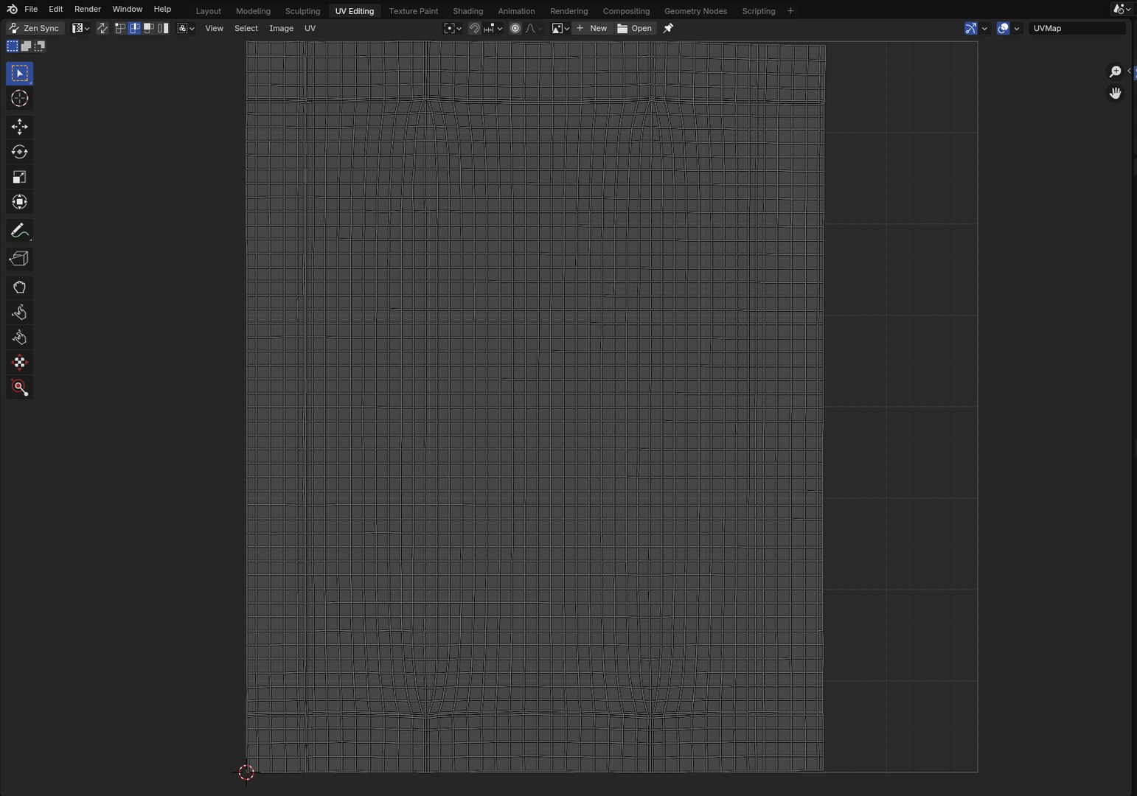Select the Select Box tool
The height and width of the screenshot is (796, 1137).
click(x=19, y=74)
